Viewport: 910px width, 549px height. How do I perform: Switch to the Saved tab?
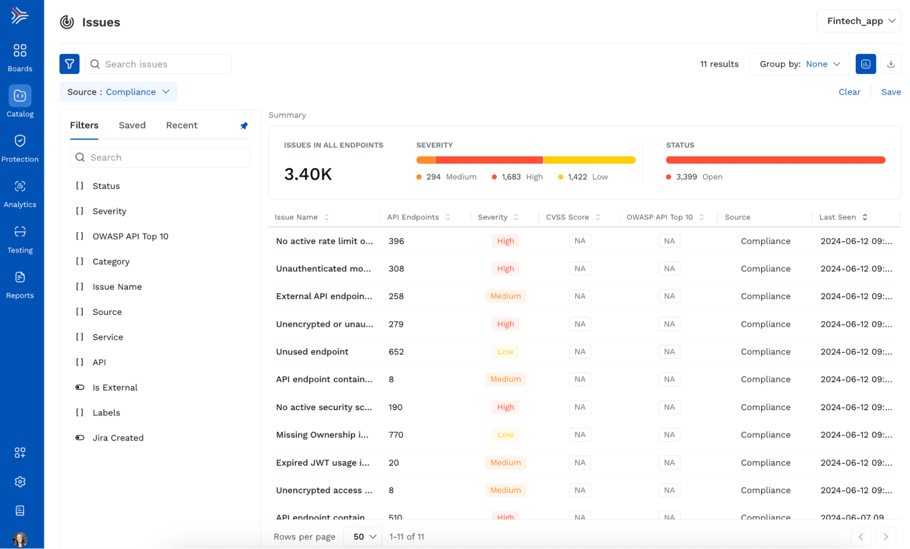[x=132, y=125]
